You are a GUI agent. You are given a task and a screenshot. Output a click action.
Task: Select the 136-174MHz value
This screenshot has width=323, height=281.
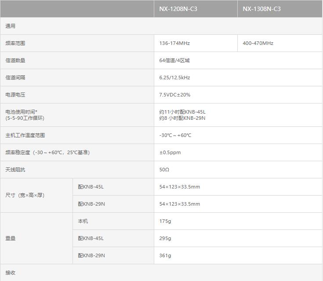174,43
